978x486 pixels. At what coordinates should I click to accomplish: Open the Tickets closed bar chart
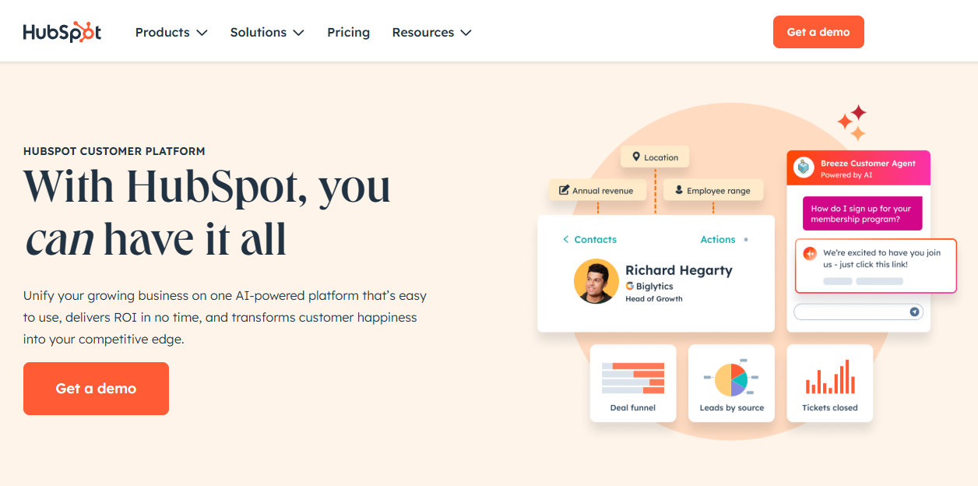[x=829, y=383]
